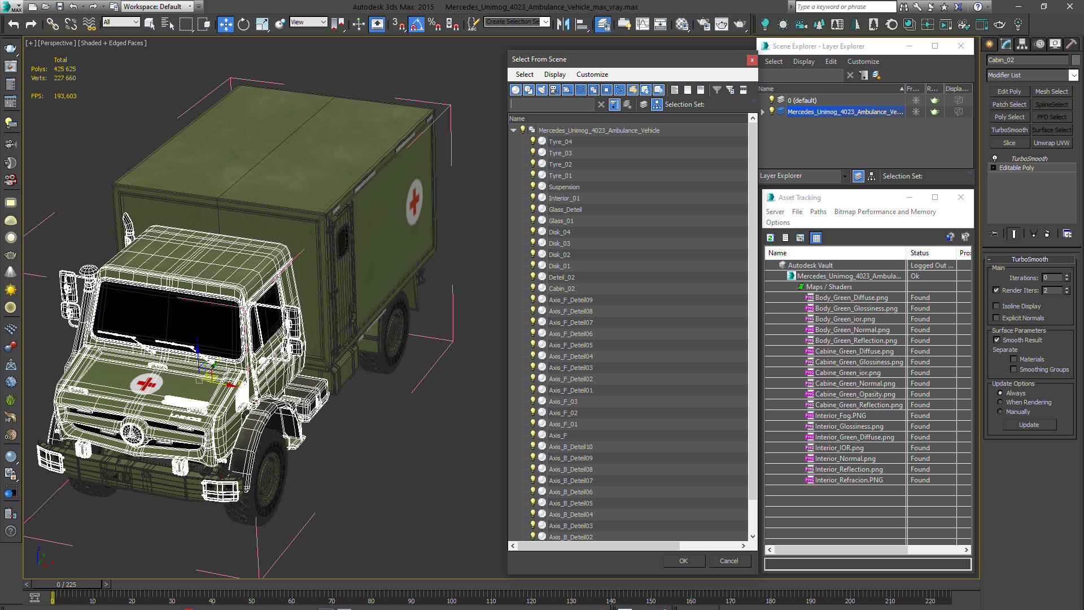The width and height of the screenshot is (1084, 610).
Task: Expand the Editable Poly modifier entry
Action: click(x=993, y=168)
